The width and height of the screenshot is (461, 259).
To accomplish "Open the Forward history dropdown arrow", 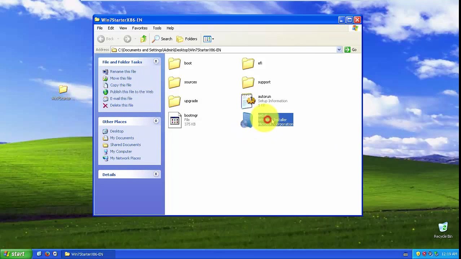I will (x=135, y=39).
